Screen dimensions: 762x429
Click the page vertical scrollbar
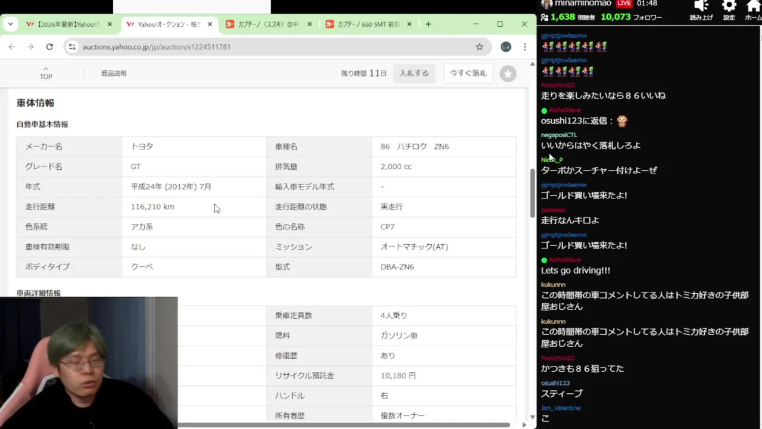pos(532,194)
